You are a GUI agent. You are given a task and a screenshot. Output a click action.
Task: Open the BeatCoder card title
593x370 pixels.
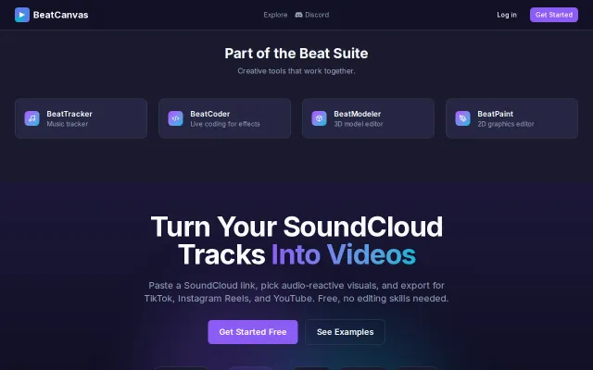[x=210, y=114]
